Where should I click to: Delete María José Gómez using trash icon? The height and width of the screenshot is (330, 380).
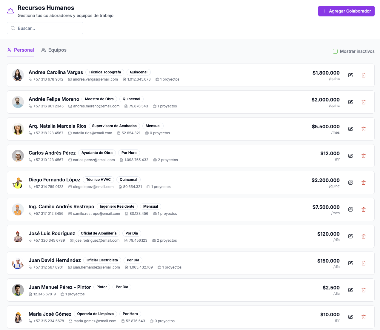coord(364,317)
